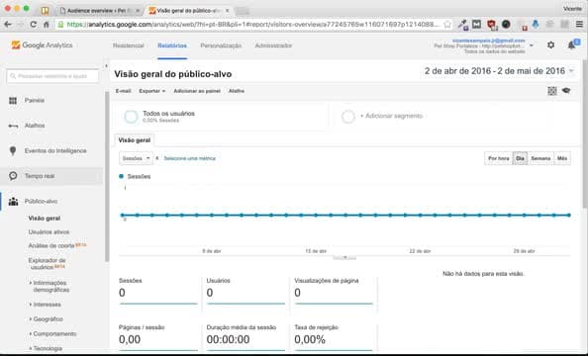Bookmark the page with the star icon
Screen dimensions: 588x356
(447, 25)
